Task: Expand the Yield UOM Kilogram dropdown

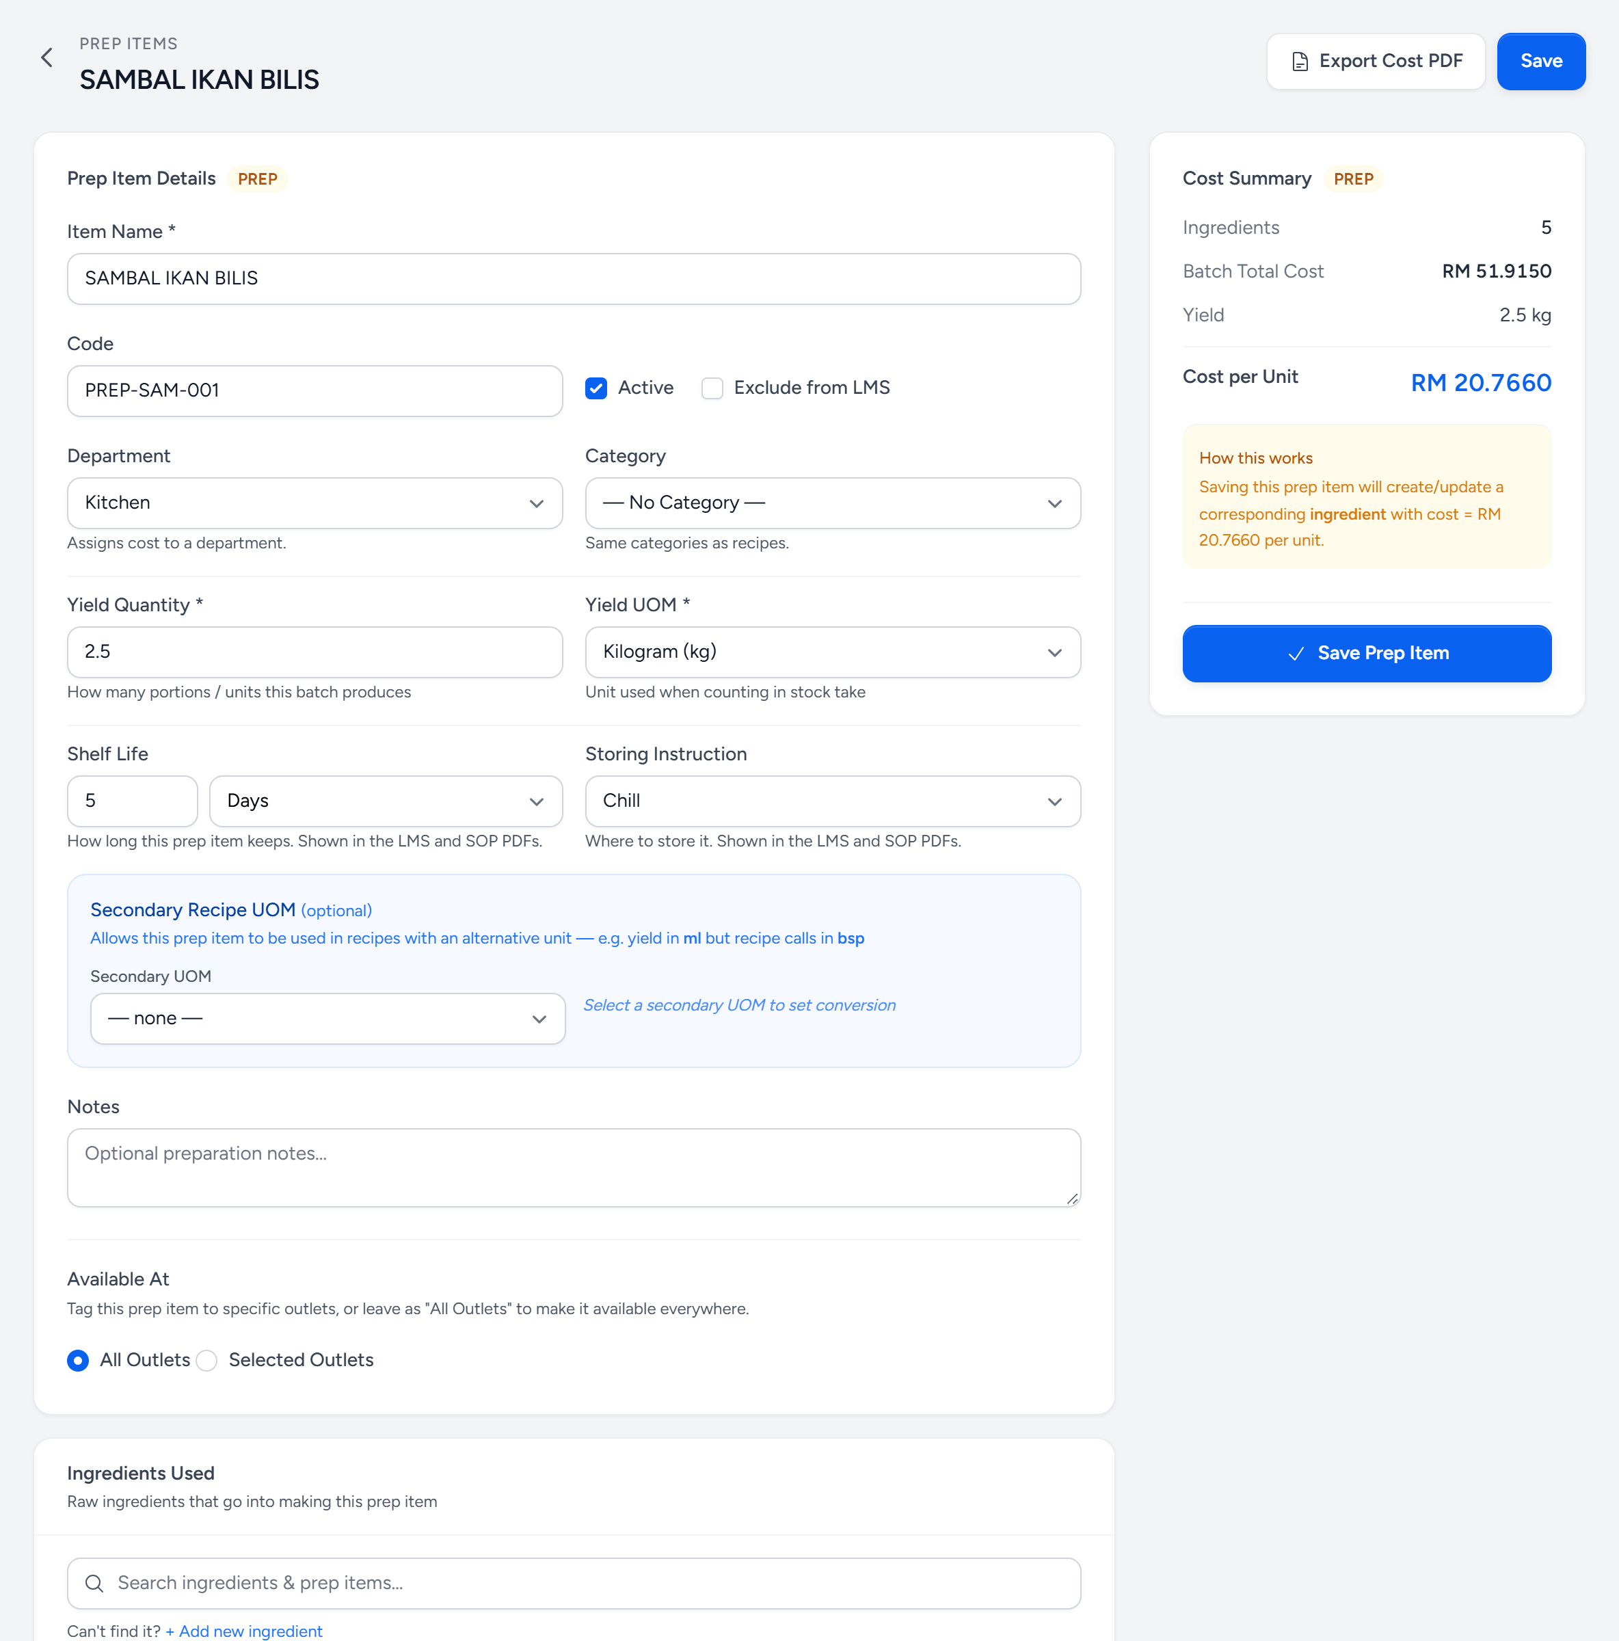Action: click(x=833, y=652)
